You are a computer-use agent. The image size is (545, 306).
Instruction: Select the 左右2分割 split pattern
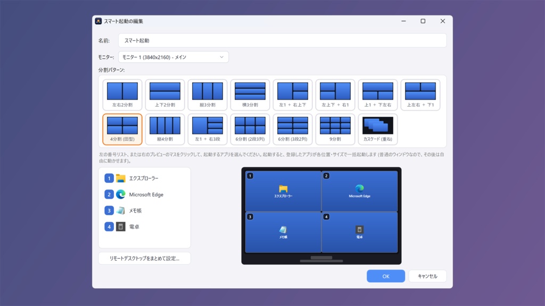pos(122,95)
